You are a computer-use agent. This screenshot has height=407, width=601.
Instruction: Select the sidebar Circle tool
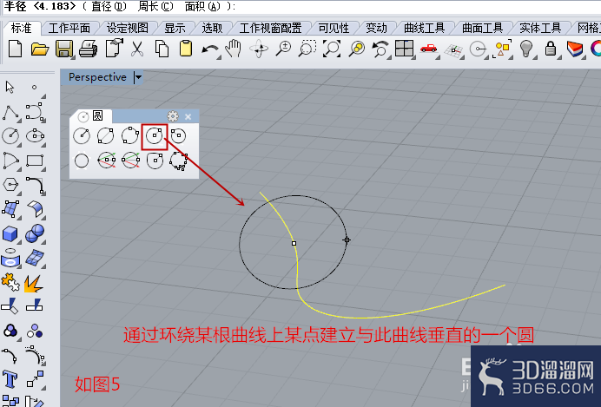[x=10, y=136]
